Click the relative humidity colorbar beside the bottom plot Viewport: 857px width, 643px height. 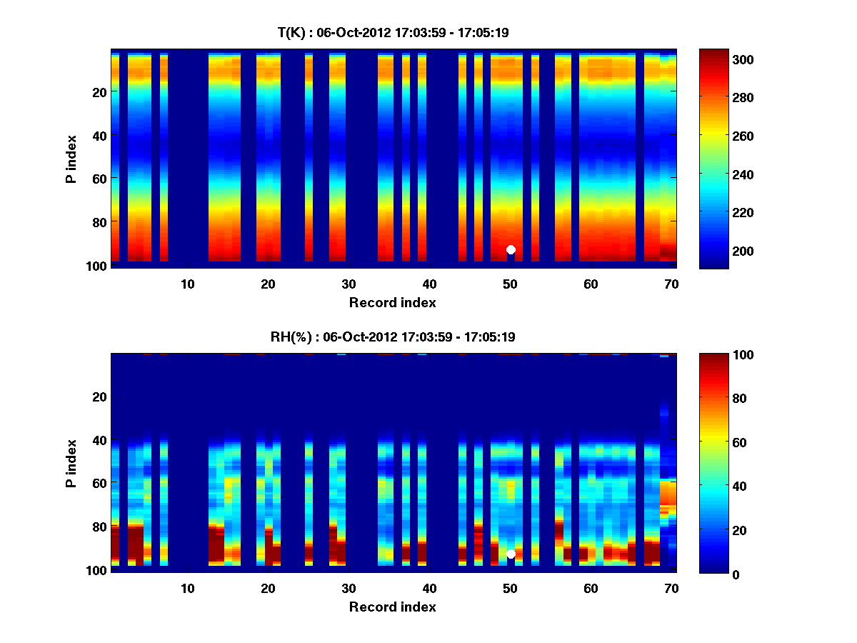713,463
